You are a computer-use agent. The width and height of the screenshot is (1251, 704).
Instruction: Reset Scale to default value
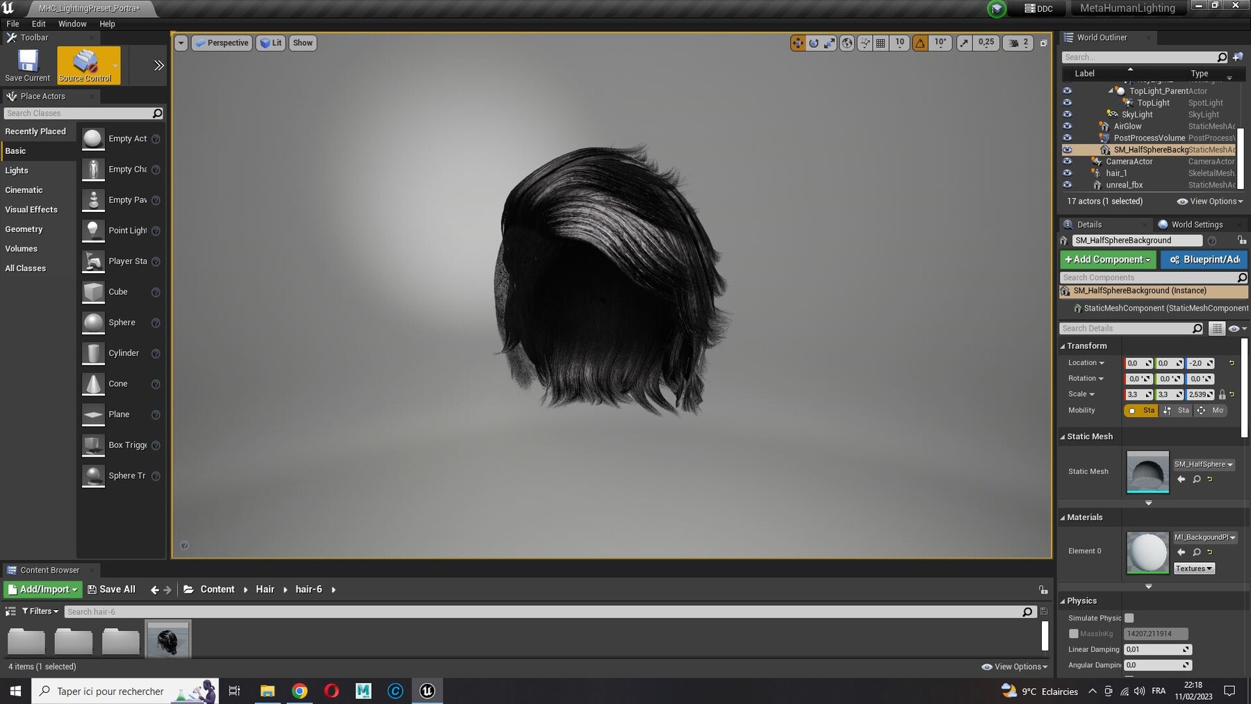click(x=1232, y=394)
